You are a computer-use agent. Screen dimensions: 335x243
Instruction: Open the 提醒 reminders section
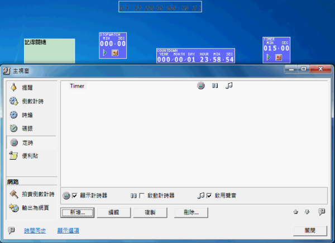[31, 87]
